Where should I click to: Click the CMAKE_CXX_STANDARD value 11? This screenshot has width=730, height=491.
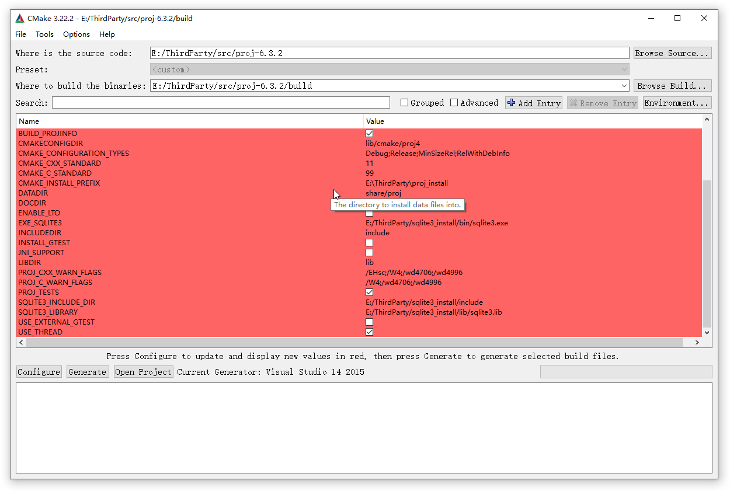(370, 163)
